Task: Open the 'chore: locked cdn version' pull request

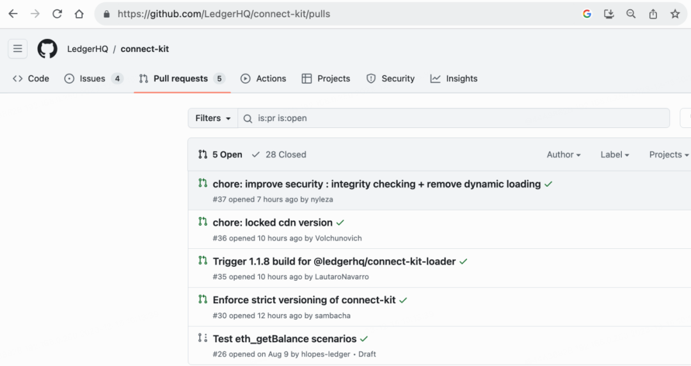Action: 273,223
